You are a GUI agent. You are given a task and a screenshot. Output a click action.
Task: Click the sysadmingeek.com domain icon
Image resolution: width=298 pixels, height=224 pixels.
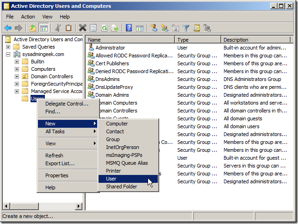[17, 54]
